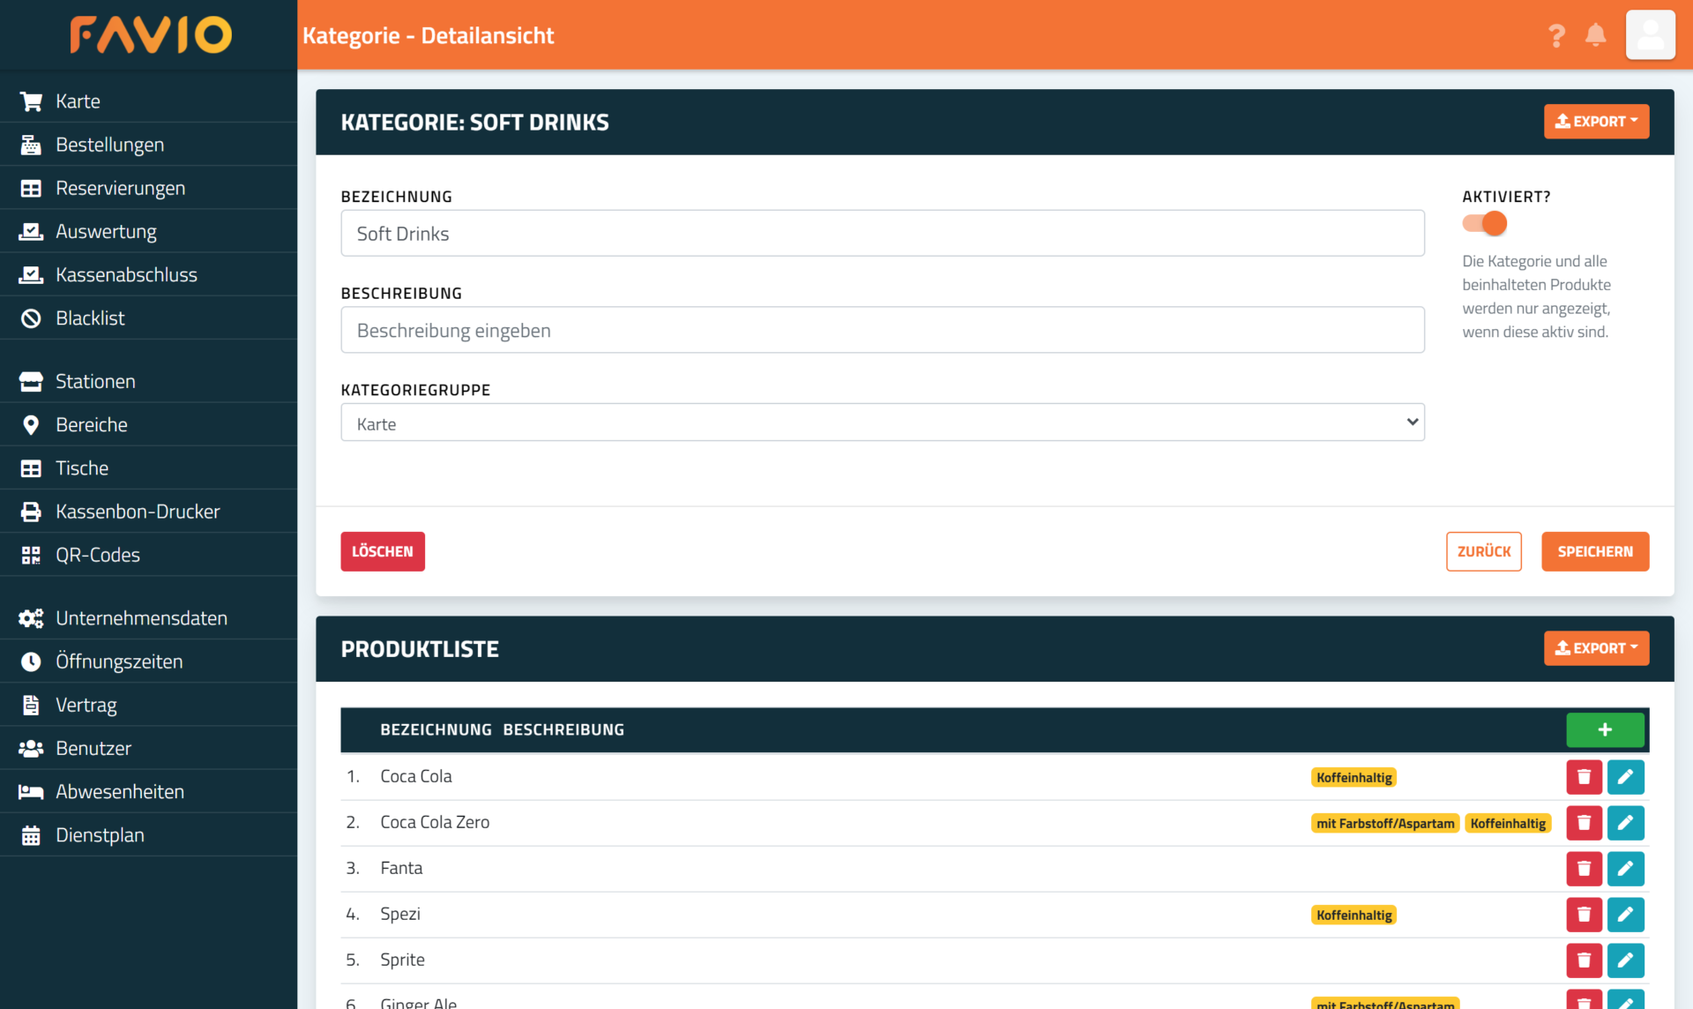Image resolution: width=1693 pixels, height=1009 pixels.
Task: Edit the Fanta product entry
Action: click(x=1625, y=869)
